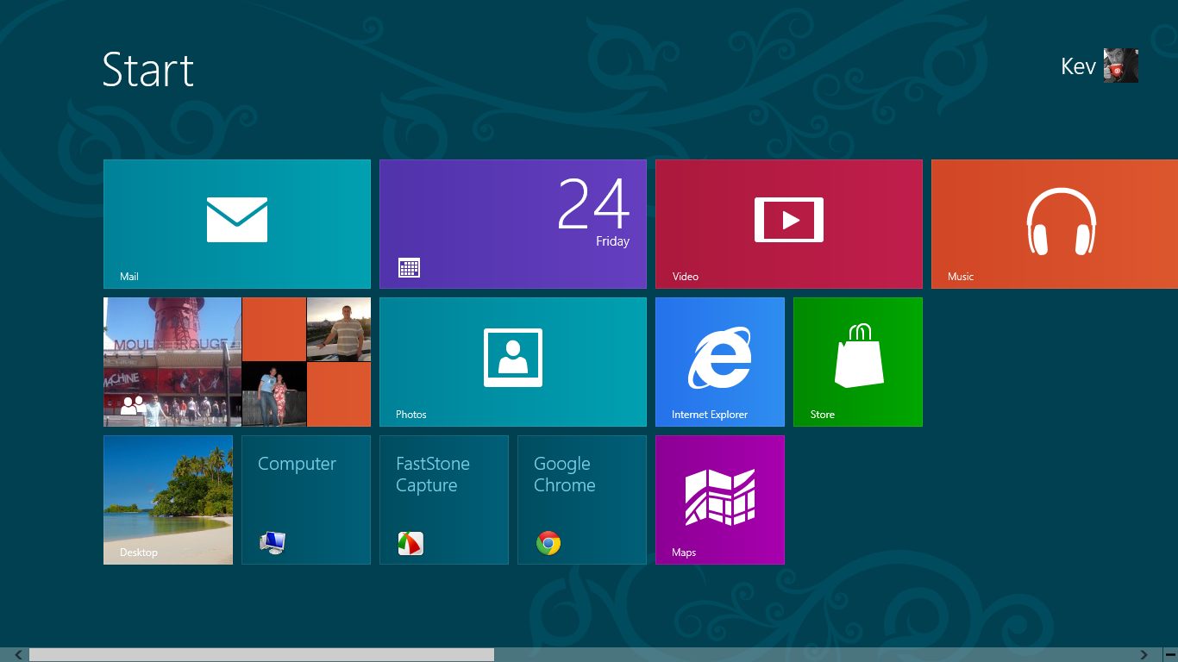1178x662 pixels.
Task: Open the People tile with Moulin Rouge photo
Action: 236,361
